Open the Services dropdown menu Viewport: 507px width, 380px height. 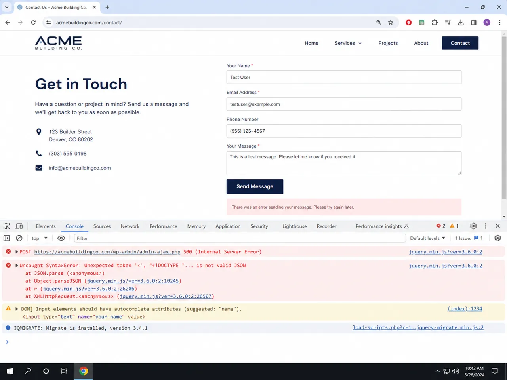click(348, 43)
